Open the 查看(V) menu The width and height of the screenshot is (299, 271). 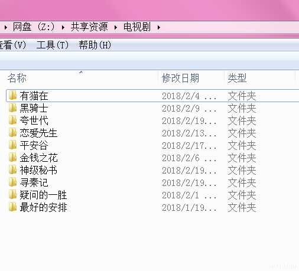click(13, 45)
